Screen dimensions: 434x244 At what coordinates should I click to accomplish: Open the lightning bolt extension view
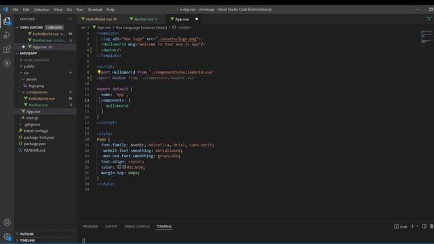pyautogui.click(x=7, y=63)
